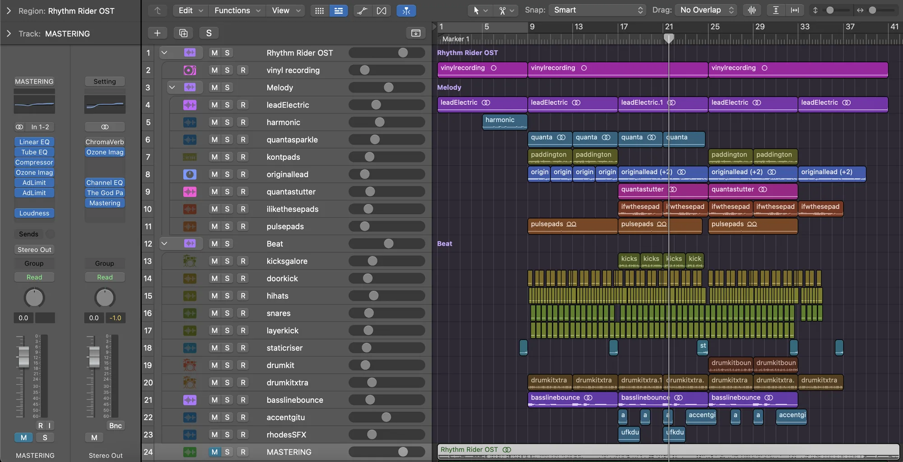Click the vertical auto zoom icon
Screen dimensions: 903x462
point(776,10)
